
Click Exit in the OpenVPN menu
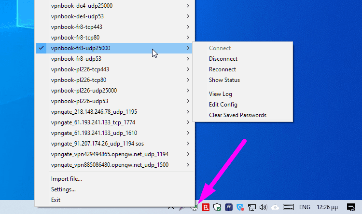click(x=56, y=200)
